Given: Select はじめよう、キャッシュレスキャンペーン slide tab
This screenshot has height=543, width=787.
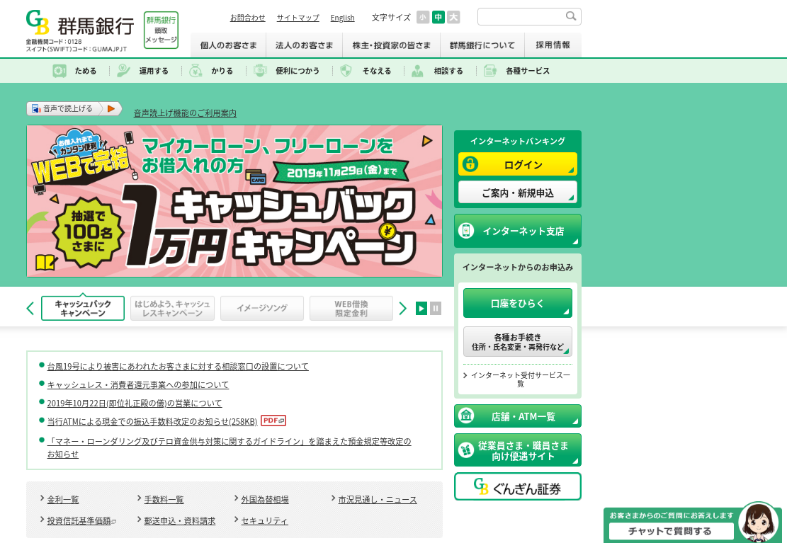Looking at the screenshot, I should (x=172, y=308).
